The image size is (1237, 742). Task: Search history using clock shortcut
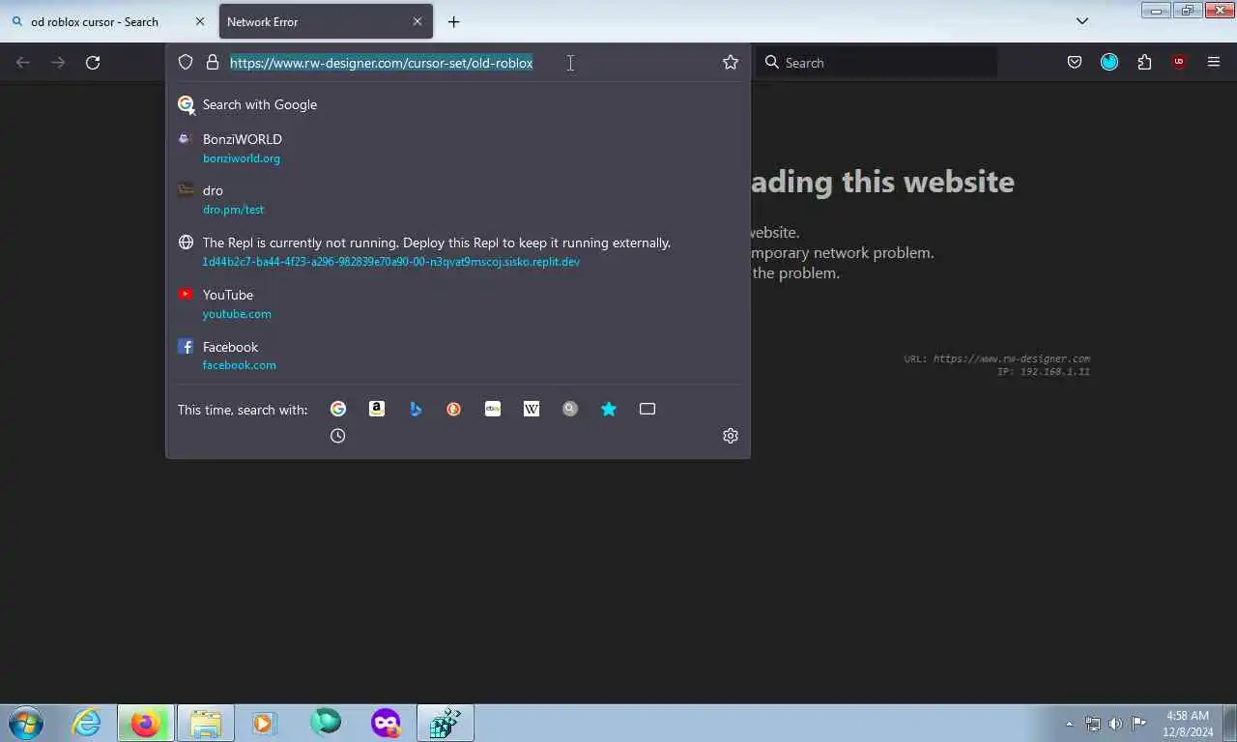338,437
